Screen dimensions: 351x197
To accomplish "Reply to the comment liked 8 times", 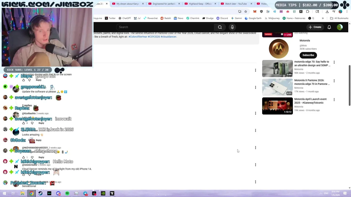I will click(x=41, y=123).
